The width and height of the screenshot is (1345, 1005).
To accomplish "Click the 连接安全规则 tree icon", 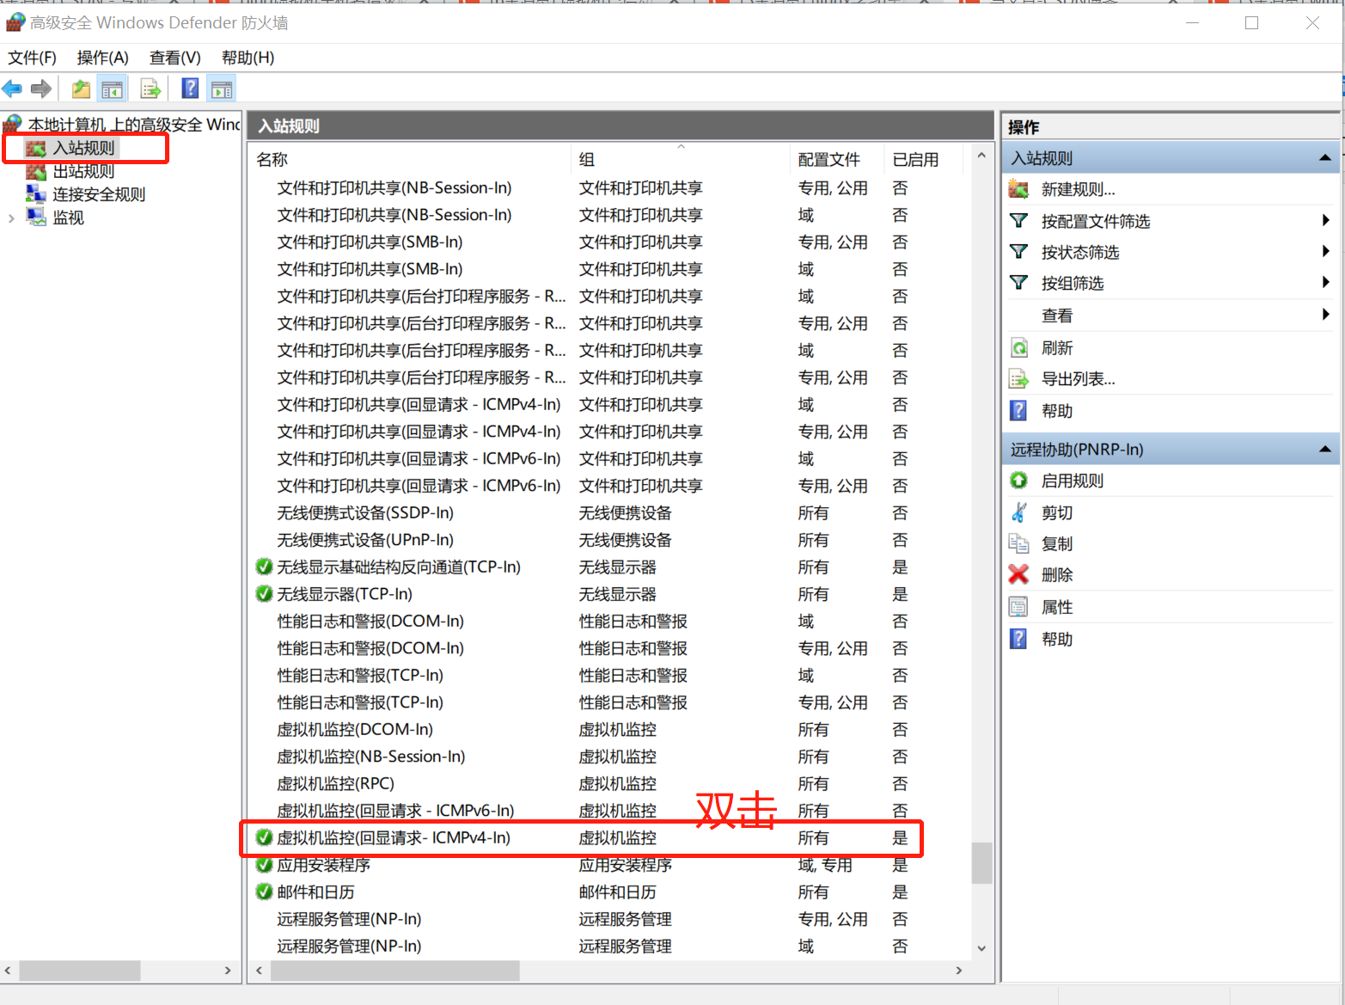I will tap(36, 194).
